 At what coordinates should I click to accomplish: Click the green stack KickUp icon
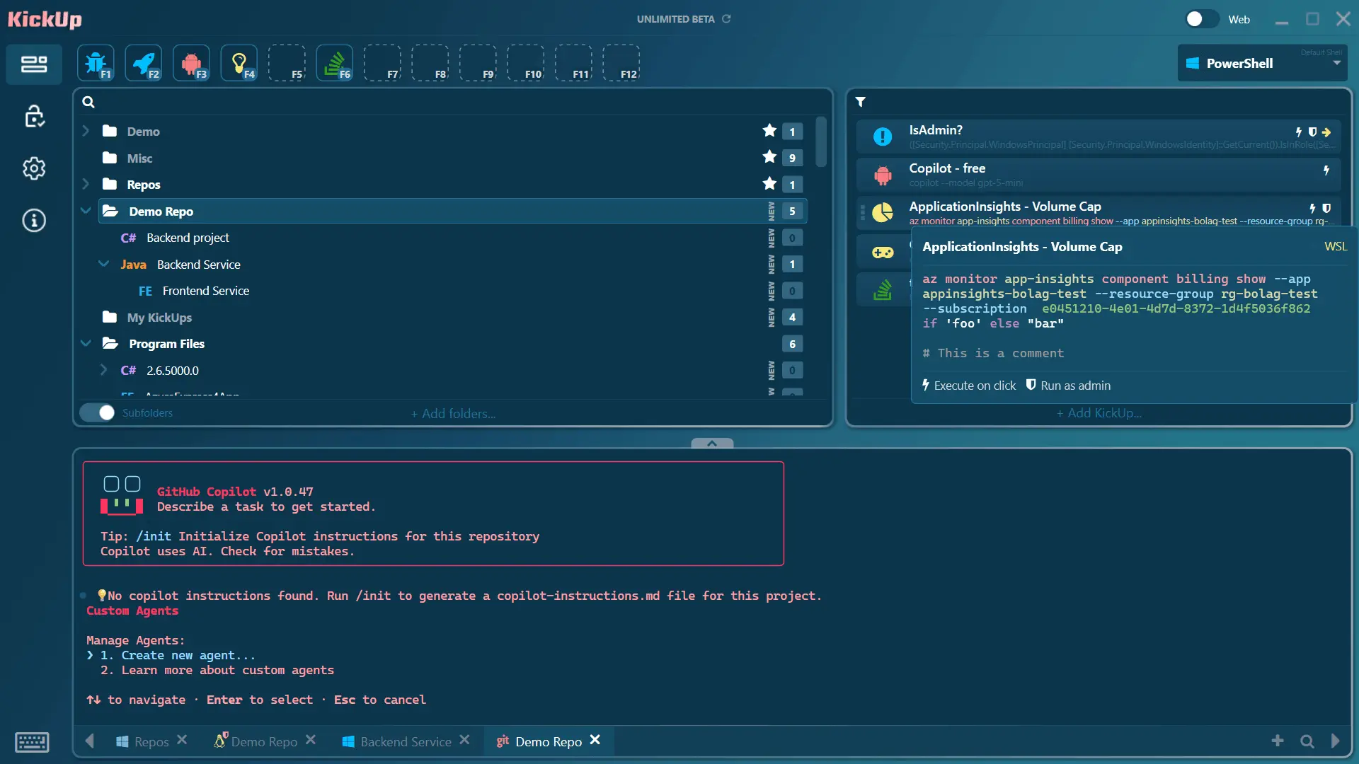pyautogui.click(x=883, y=289)
